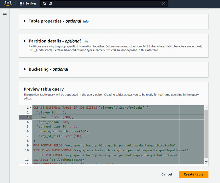Open Info link for Partition details
Viewport: 220px width, 183px height.
click(85, 41)
